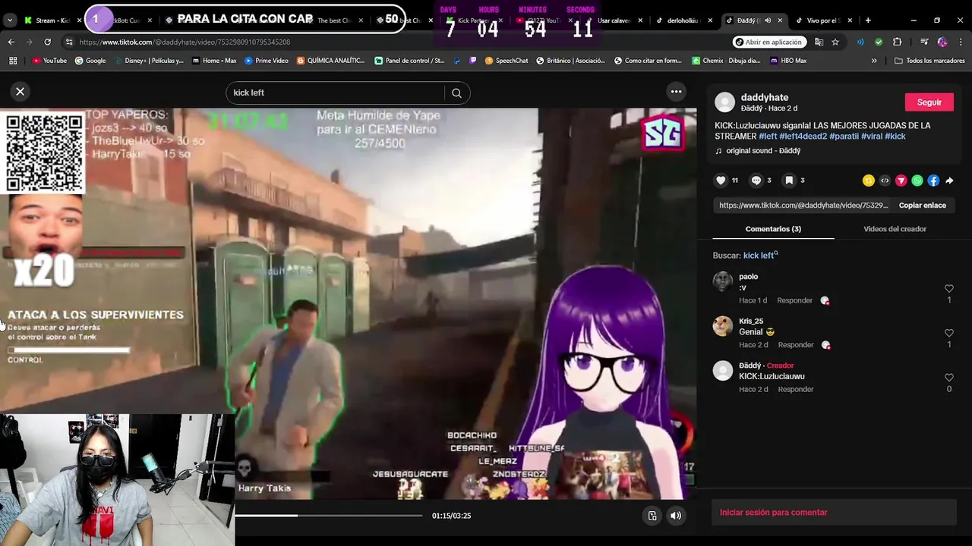Open HBO Max bookmark
The width and height of the screenshot is (972, 546).
(788, 61)
